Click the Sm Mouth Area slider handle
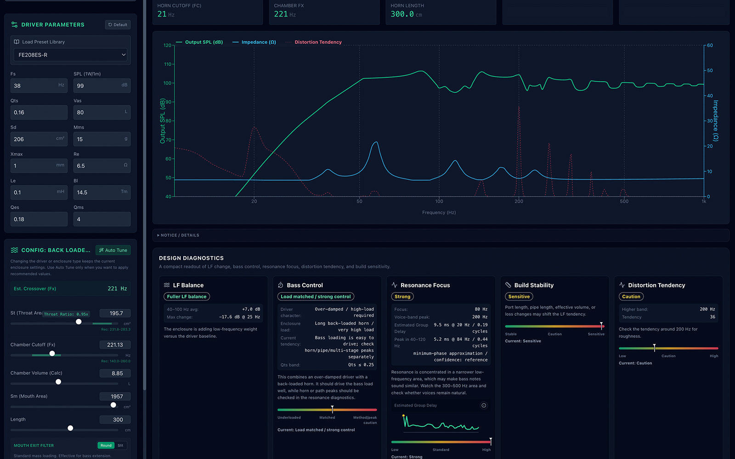The height and width of the screenshot is (459, 735). 113,405
